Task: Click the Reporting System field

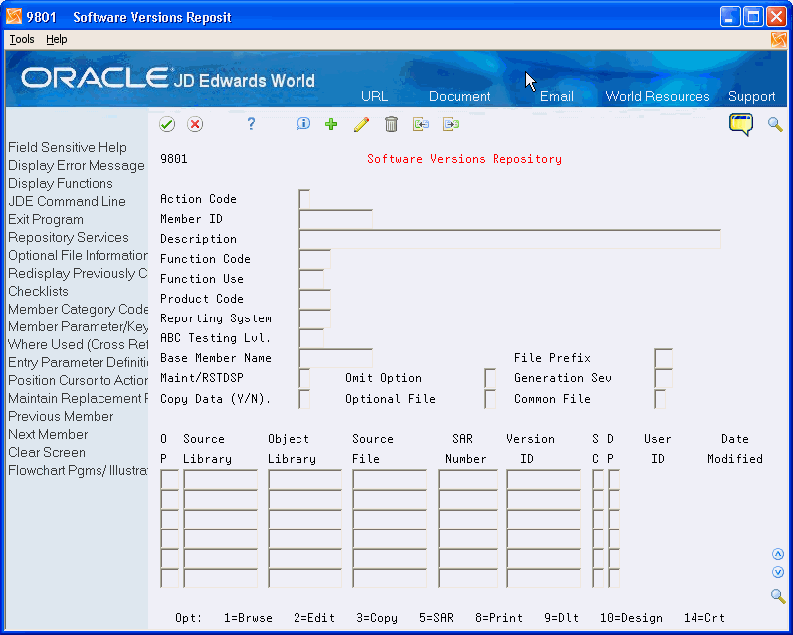Action: tap(315, 318)
